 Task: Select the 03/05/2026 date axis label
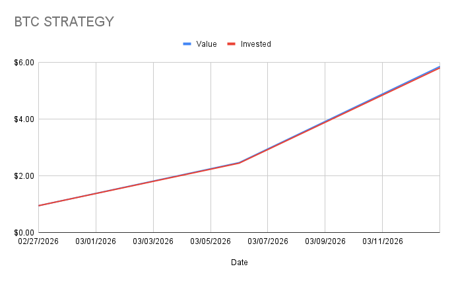pos(211,241)
